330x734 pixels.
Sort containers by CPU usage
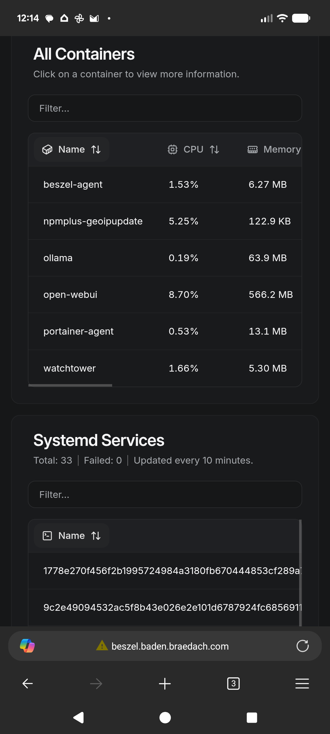pos(193,150)
